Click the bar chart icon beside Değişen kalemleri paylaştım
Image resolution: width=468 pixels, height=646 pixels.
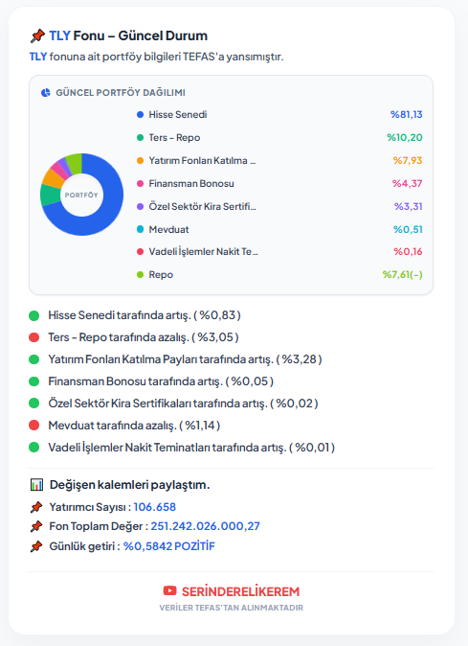(36, 485)
